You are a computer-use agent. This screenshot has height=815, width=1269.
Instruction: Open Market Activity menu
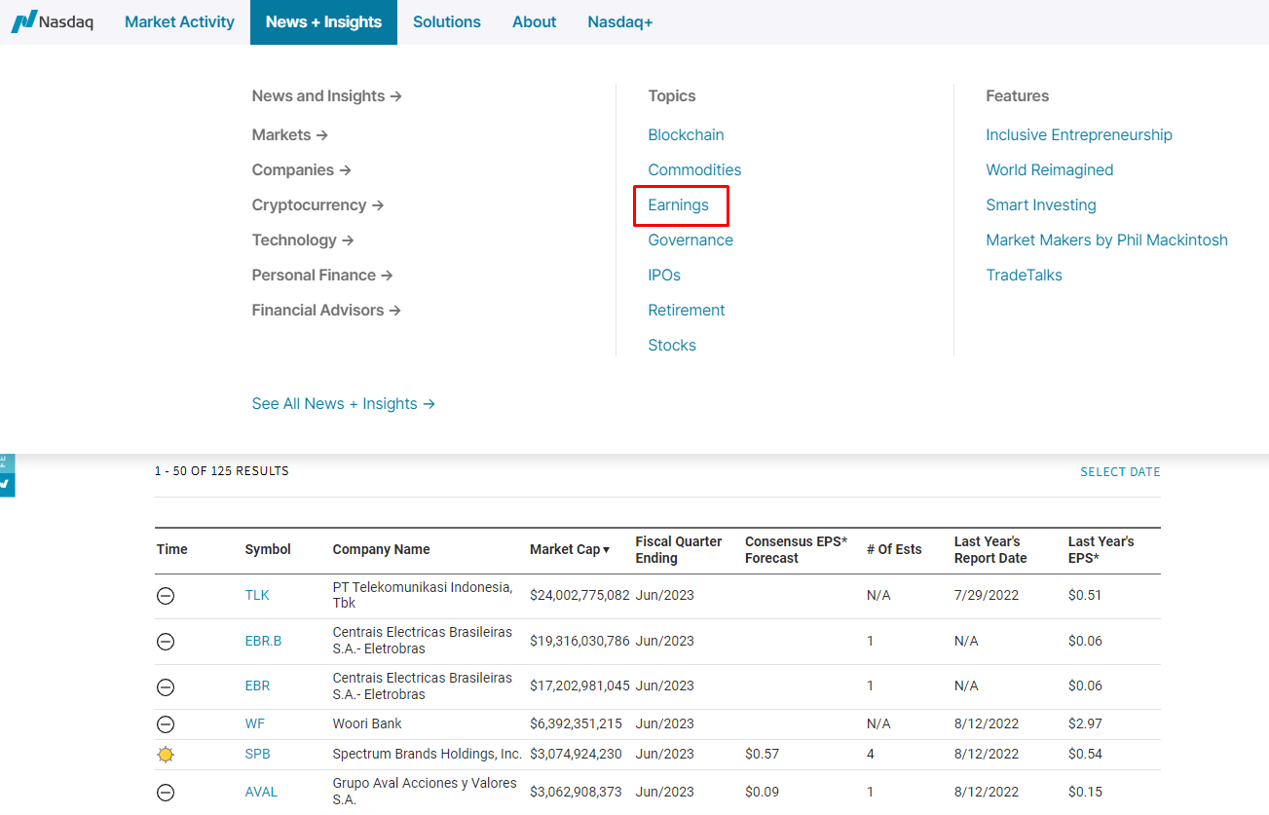pos(179,21)
